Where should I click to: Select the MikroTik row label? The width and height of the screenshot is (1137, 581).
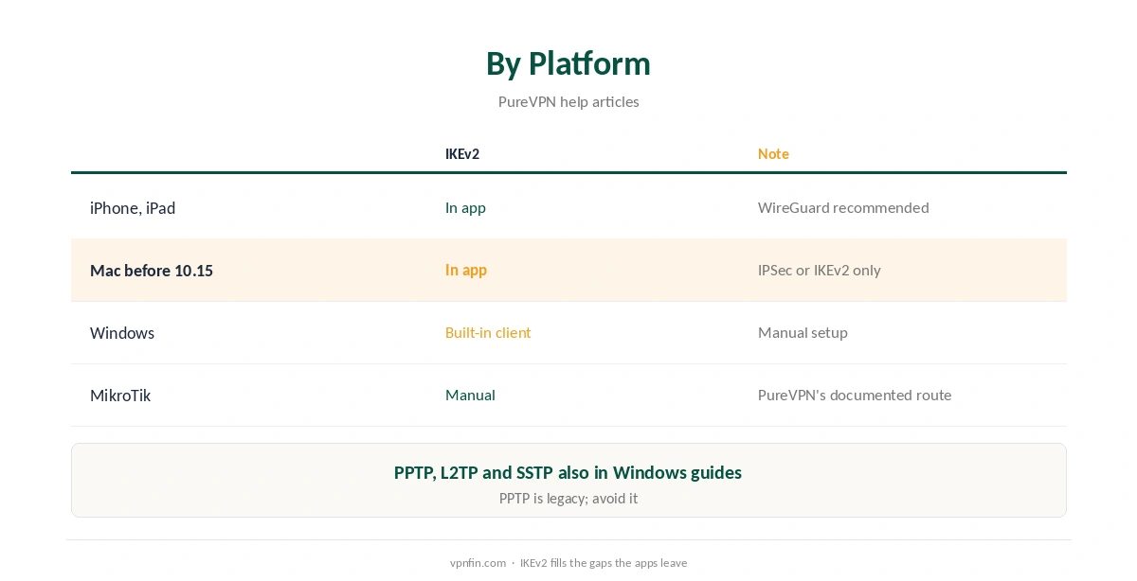[x=120, y=396]
